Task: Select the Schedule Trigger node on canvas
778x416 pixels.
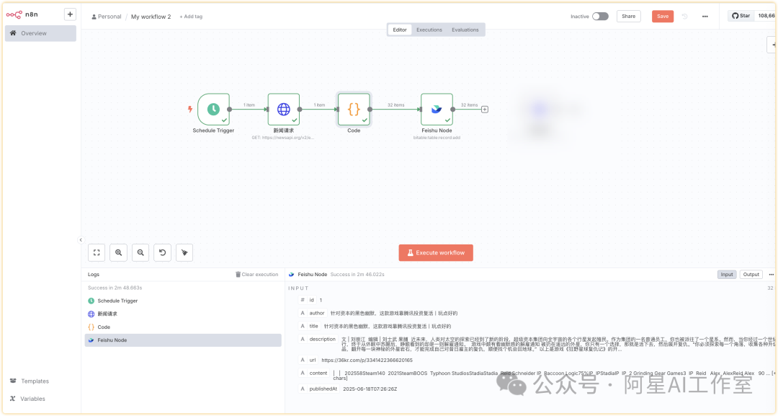Action: [x=213, y=109]
